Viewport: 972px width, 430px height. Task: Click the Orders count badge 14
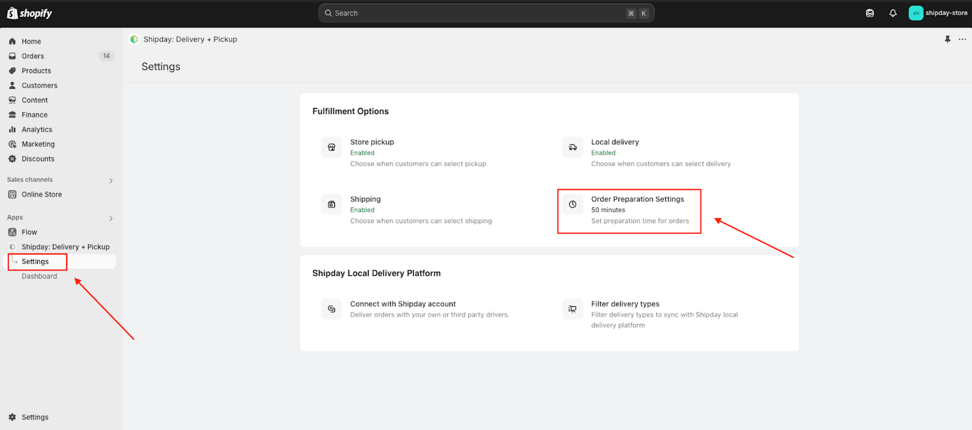point(106,56)
